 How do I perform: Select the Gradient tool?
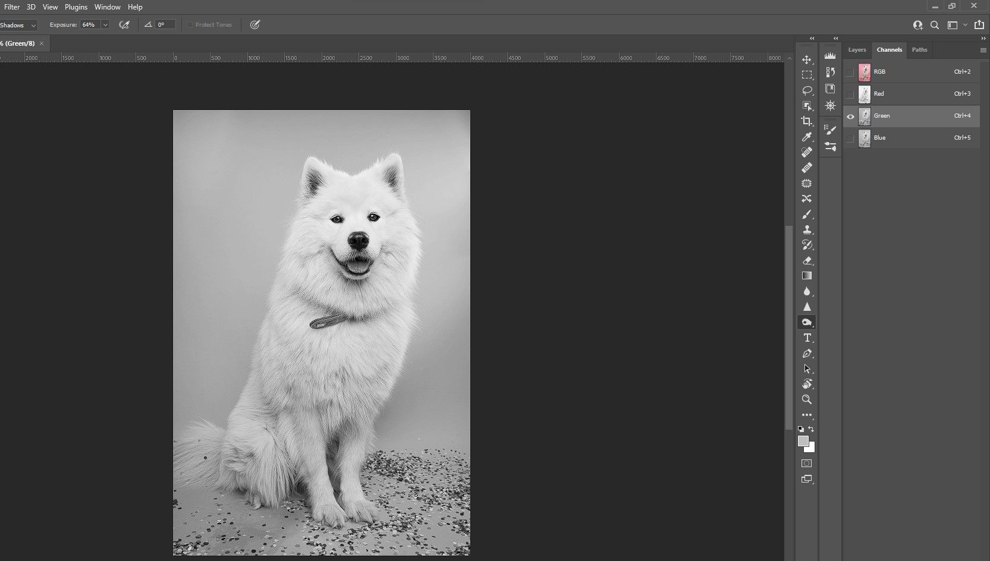(x=807, y=276)
